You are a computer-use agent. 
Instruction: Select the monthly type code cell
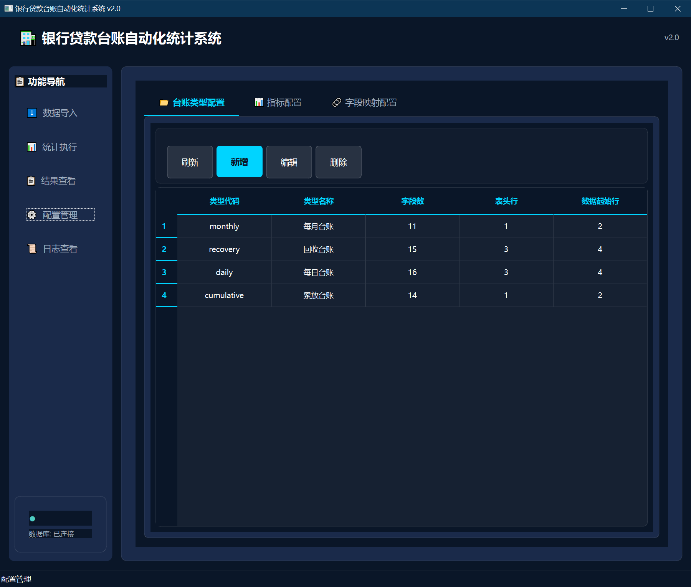pyautogui.click(x=224, y=226)
